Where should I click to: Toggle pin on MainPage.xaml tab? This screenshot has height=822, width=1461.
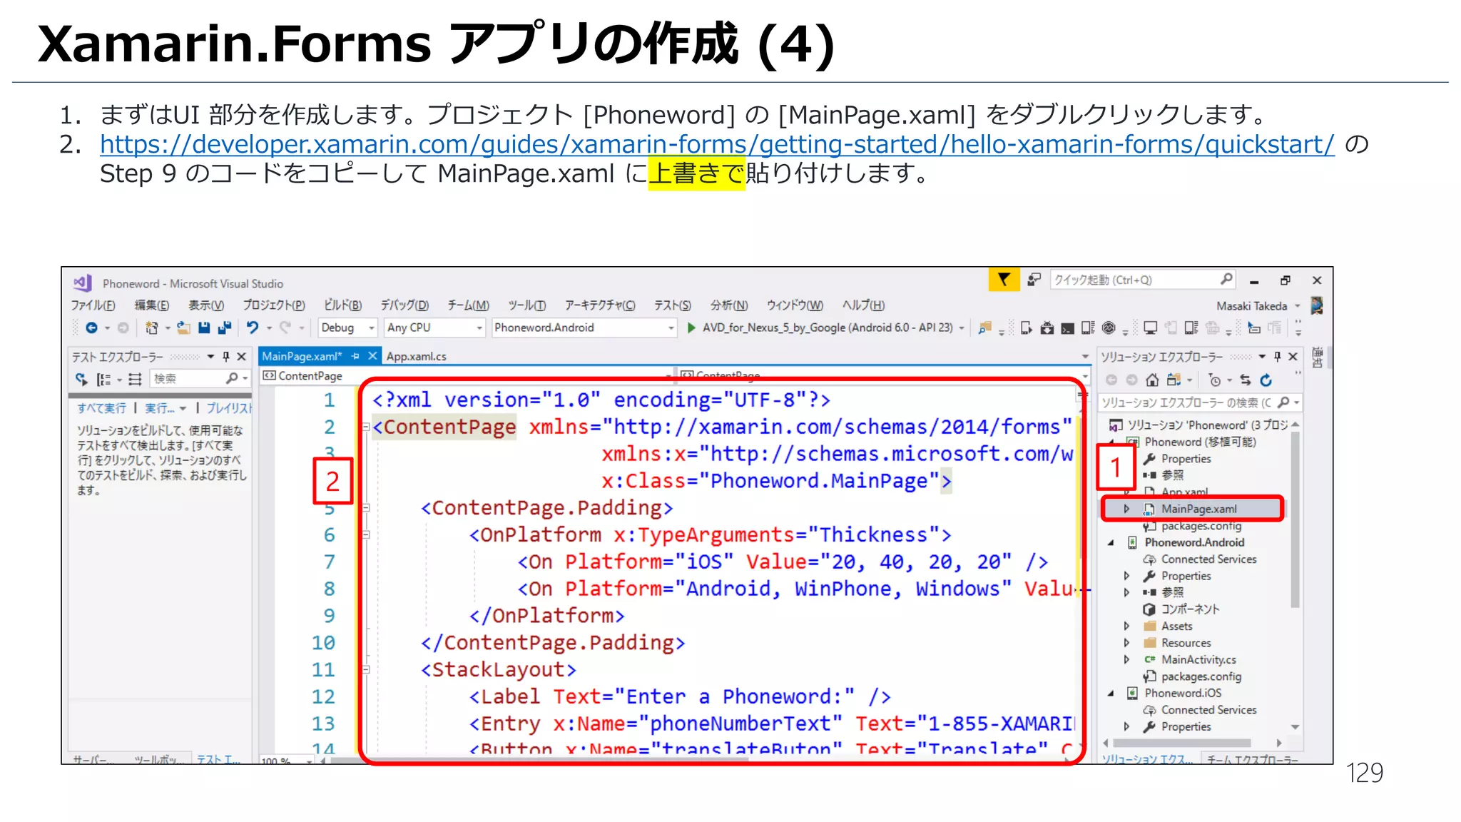pos(355,356)
